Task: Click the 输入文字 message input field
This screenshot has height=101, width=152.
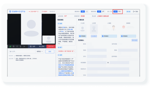Action: (x=22, y=52)
